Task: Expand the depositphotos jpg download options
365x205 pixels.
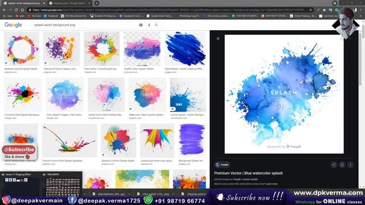Action: [x=129, y=194]
